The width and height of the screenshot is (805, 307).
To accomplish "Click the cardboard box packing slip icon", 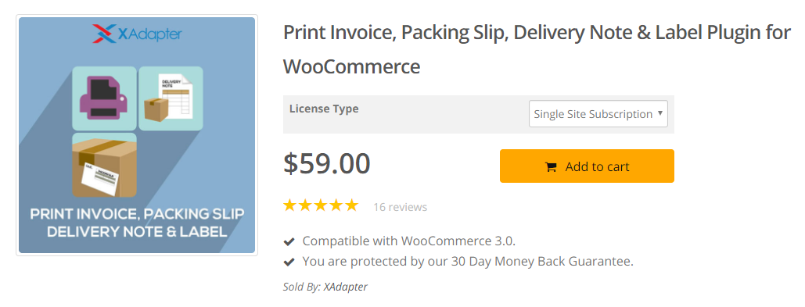I will click(x=104, y=165).
